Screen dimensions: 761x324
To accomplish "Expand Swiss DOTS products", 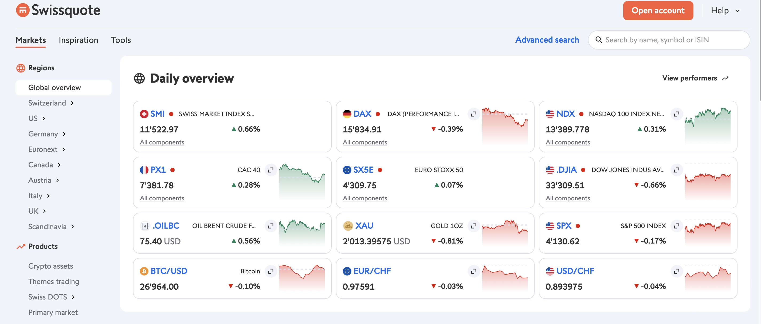I will 73,297.
